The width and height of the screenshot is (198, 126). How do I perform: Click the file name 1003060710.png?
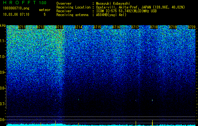tap(16, 9)
